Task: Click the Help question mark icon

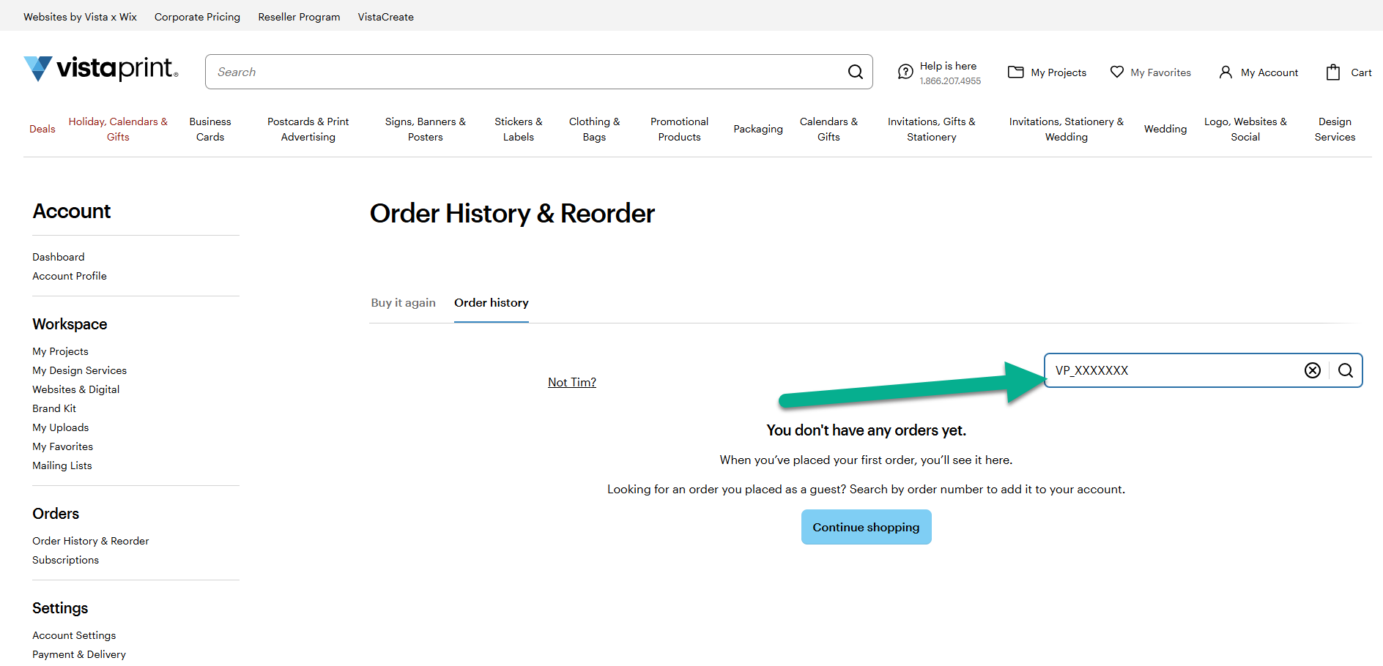Action: [x=905, y=72]
